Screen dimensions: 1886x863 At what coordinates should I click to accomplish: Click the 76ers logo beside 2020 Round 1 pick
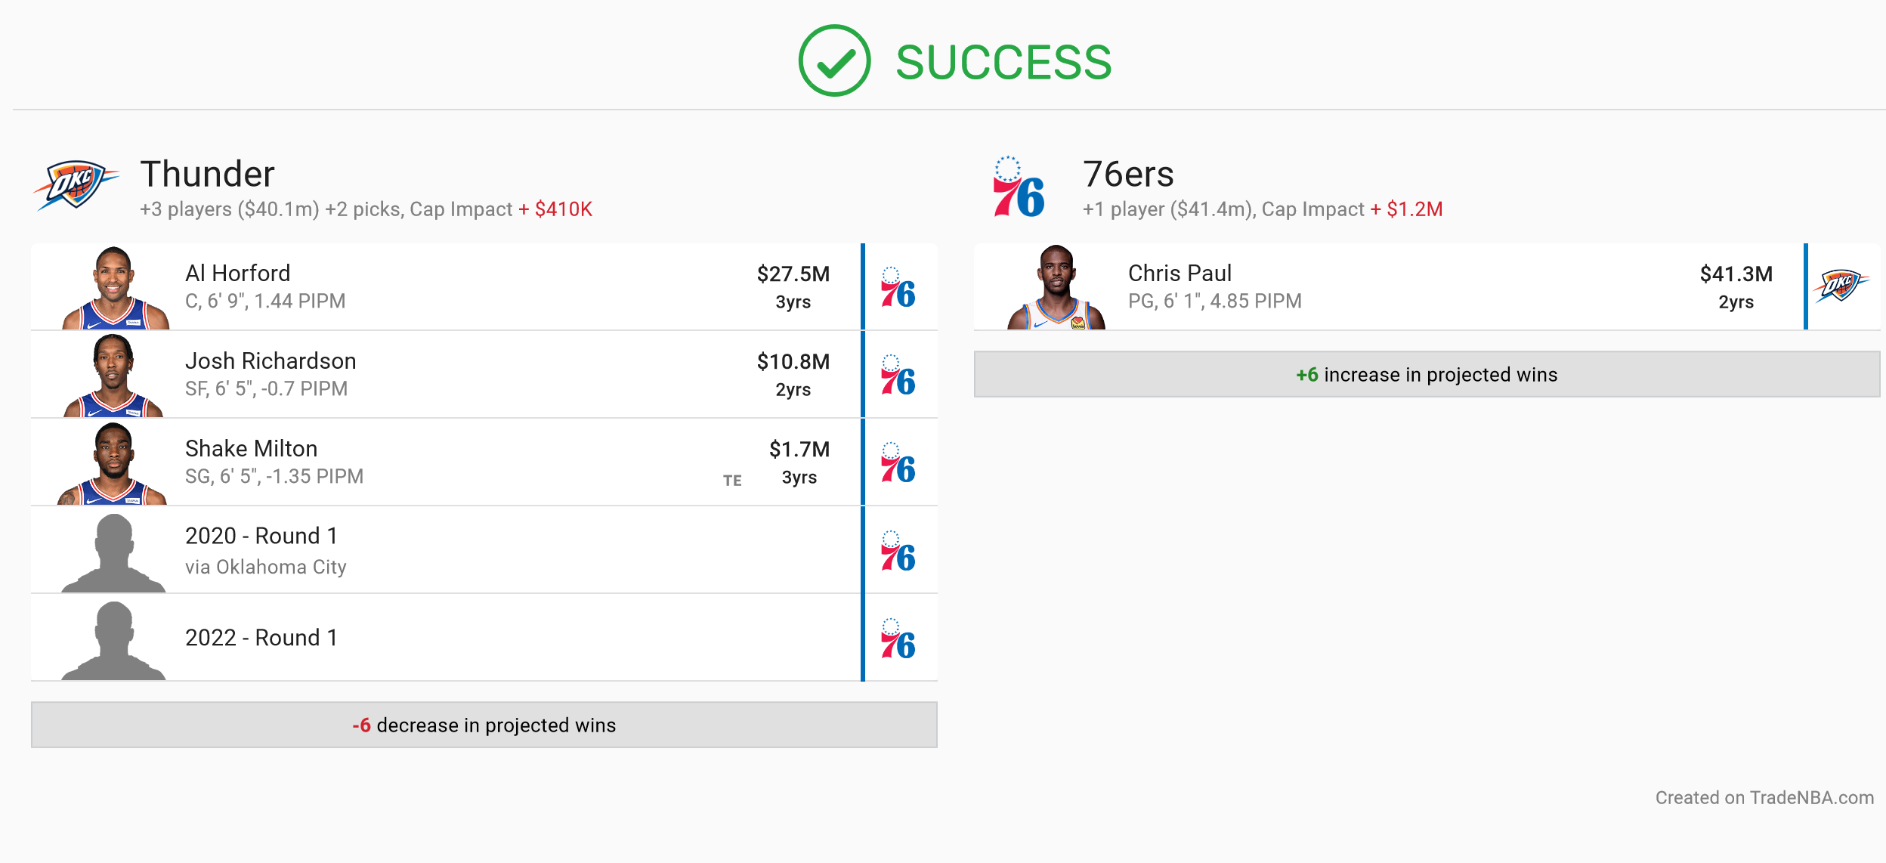pos(898,550)
